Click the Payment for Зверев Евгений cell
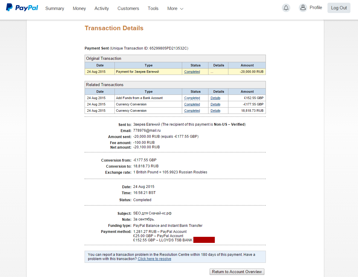 coord(148,72)
